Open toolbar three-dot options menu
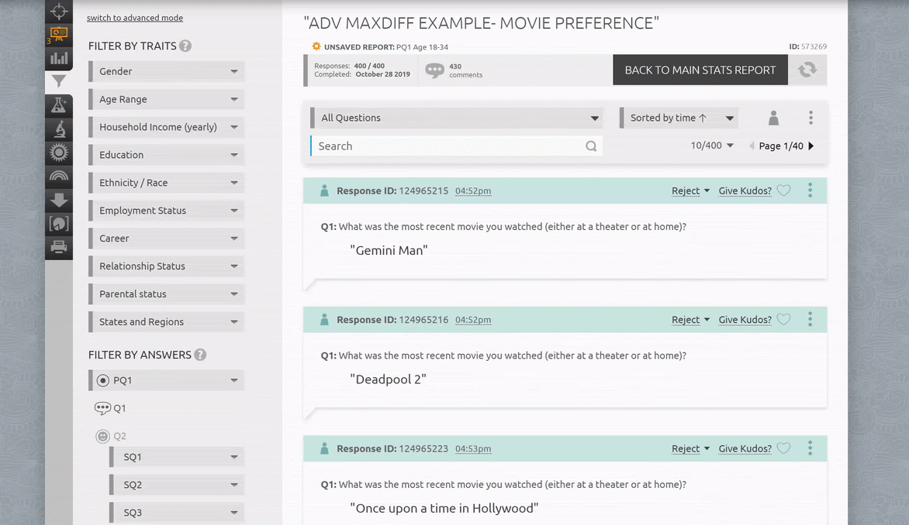This screenshot has height=525, width=909. coord(810,118)
